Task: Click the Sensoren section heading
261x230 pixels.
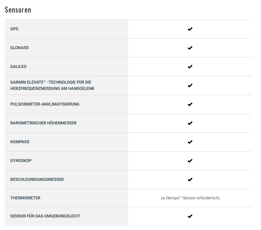Action: [18, 10]
